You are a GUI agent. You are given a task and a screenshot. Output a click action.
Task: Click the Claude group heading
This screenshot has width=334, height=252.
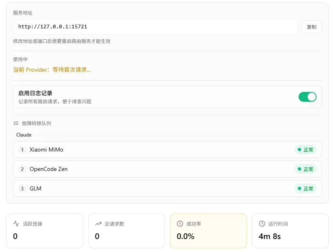point(24,135)
